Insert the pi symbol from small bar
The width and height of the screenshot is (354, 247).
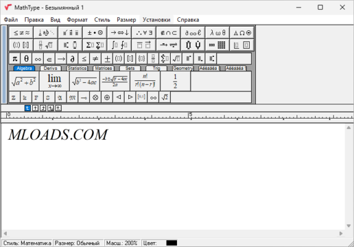(15, 59)
